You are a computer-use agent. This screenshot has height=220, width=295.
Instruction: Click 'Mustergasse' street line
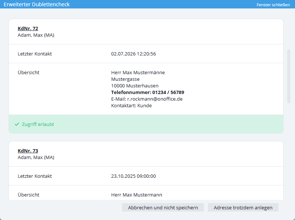click(x=125, y=79)
